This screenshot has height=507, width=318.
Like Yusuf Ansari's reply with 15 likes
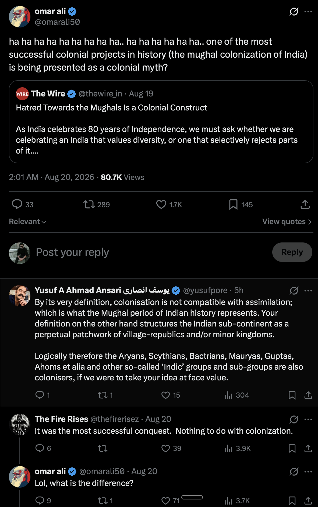165,395
